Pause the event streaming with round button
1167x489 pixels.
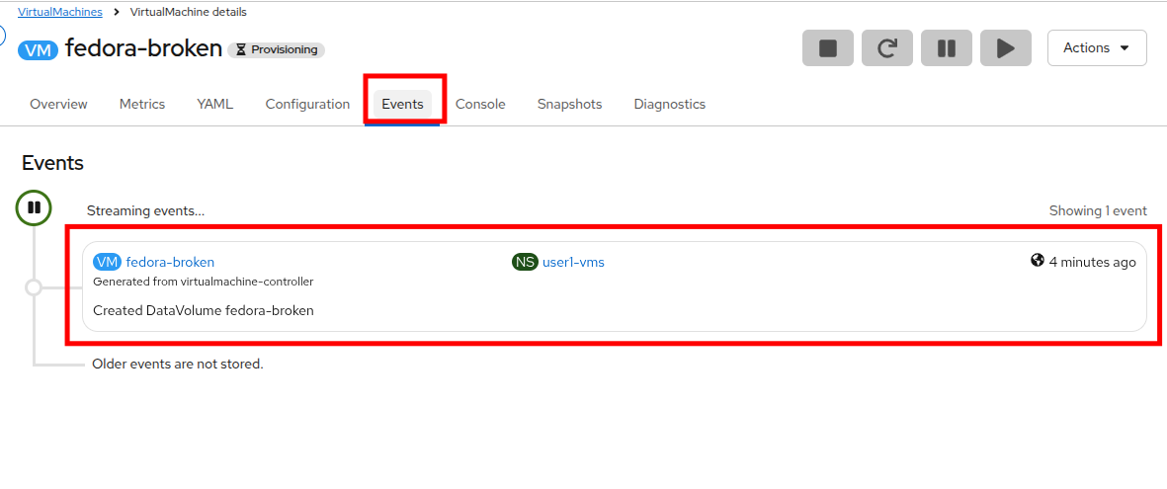tap(34, 207)
